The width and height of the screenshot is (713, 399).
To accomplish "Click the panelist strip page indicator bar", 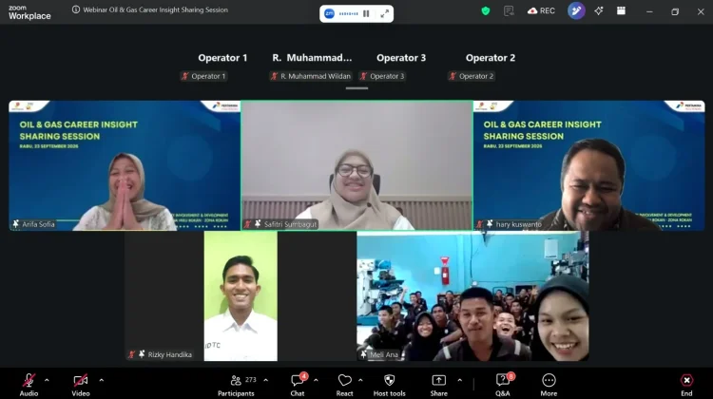I will (x=356, y=88).
